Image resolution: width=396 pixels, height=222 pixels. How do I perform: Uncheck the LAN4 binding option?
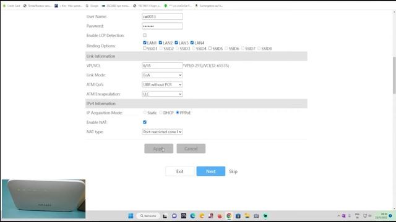(x=192, y=43)
